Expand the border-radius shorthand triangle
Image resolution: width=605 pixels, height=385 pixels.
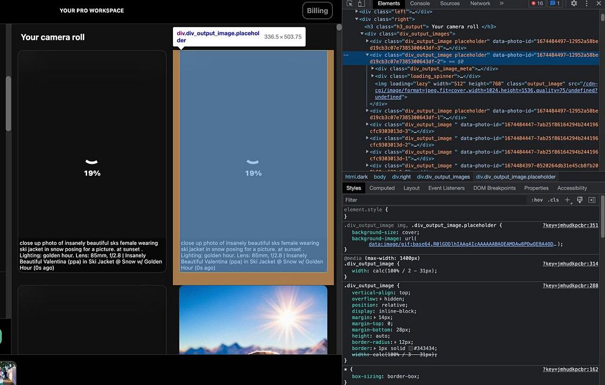coord(396,342)
